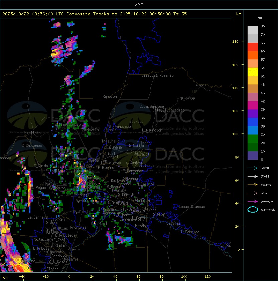Click the magenta eb+bip arrow legend icon
Viewport: 278px width, 281px height.
(253, 202)
